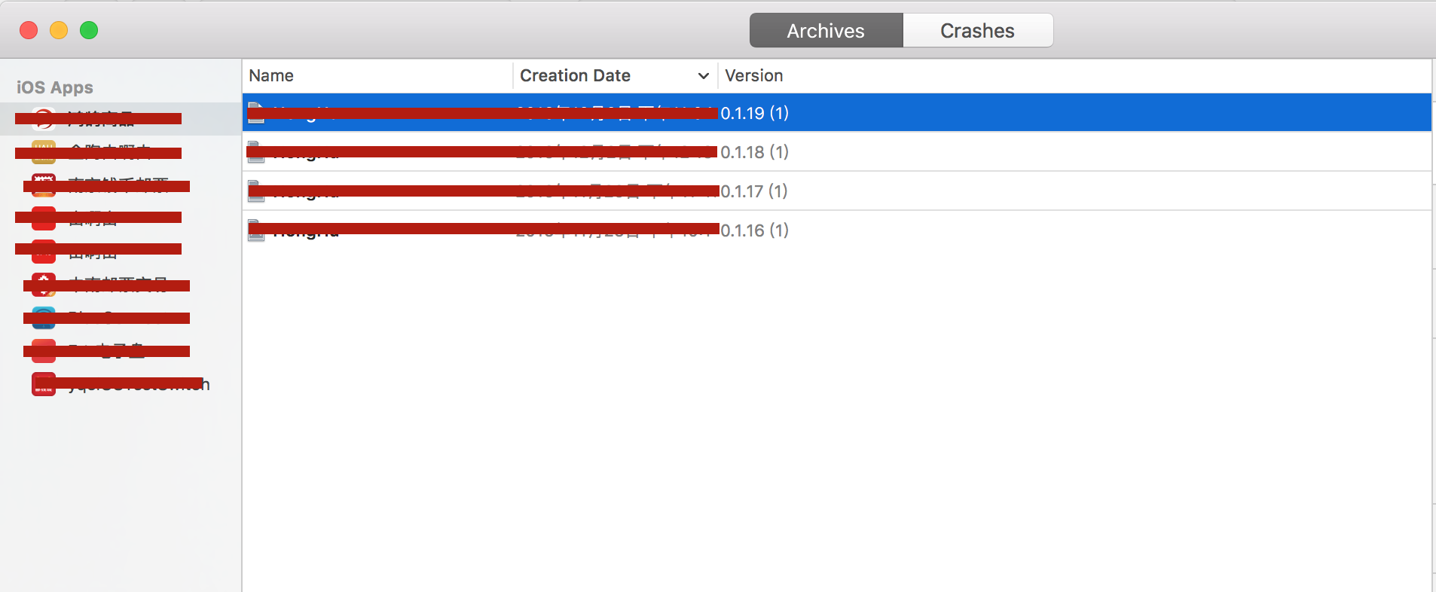
Task: Click the app icon for the name ending in "h"
Action: (44, 384)
